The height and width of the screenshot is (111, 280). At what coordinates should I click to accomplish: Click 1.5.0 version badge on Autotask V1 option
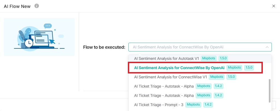click(223, 58)
